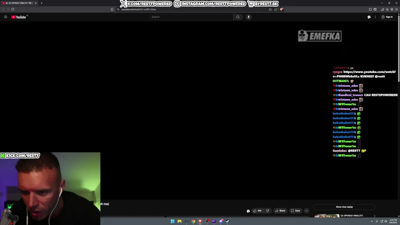Screen dimensions: 400x225
Task: Click the extension icon left of YouTube settings
Action: point(369,17)
